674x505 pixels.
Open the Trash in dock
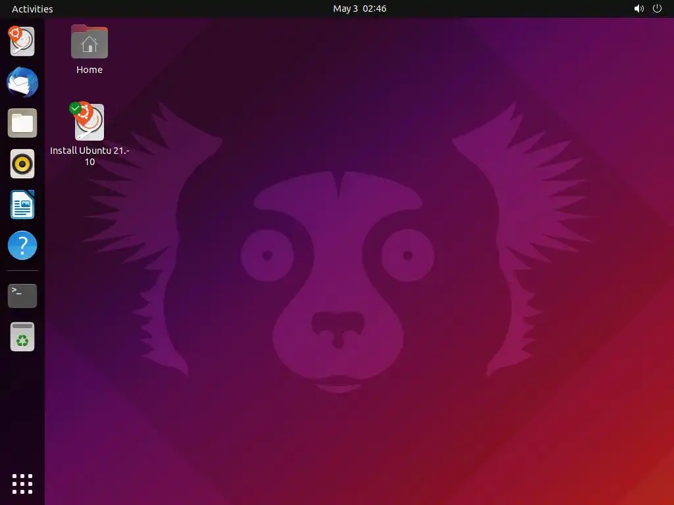tap(22, 337)
